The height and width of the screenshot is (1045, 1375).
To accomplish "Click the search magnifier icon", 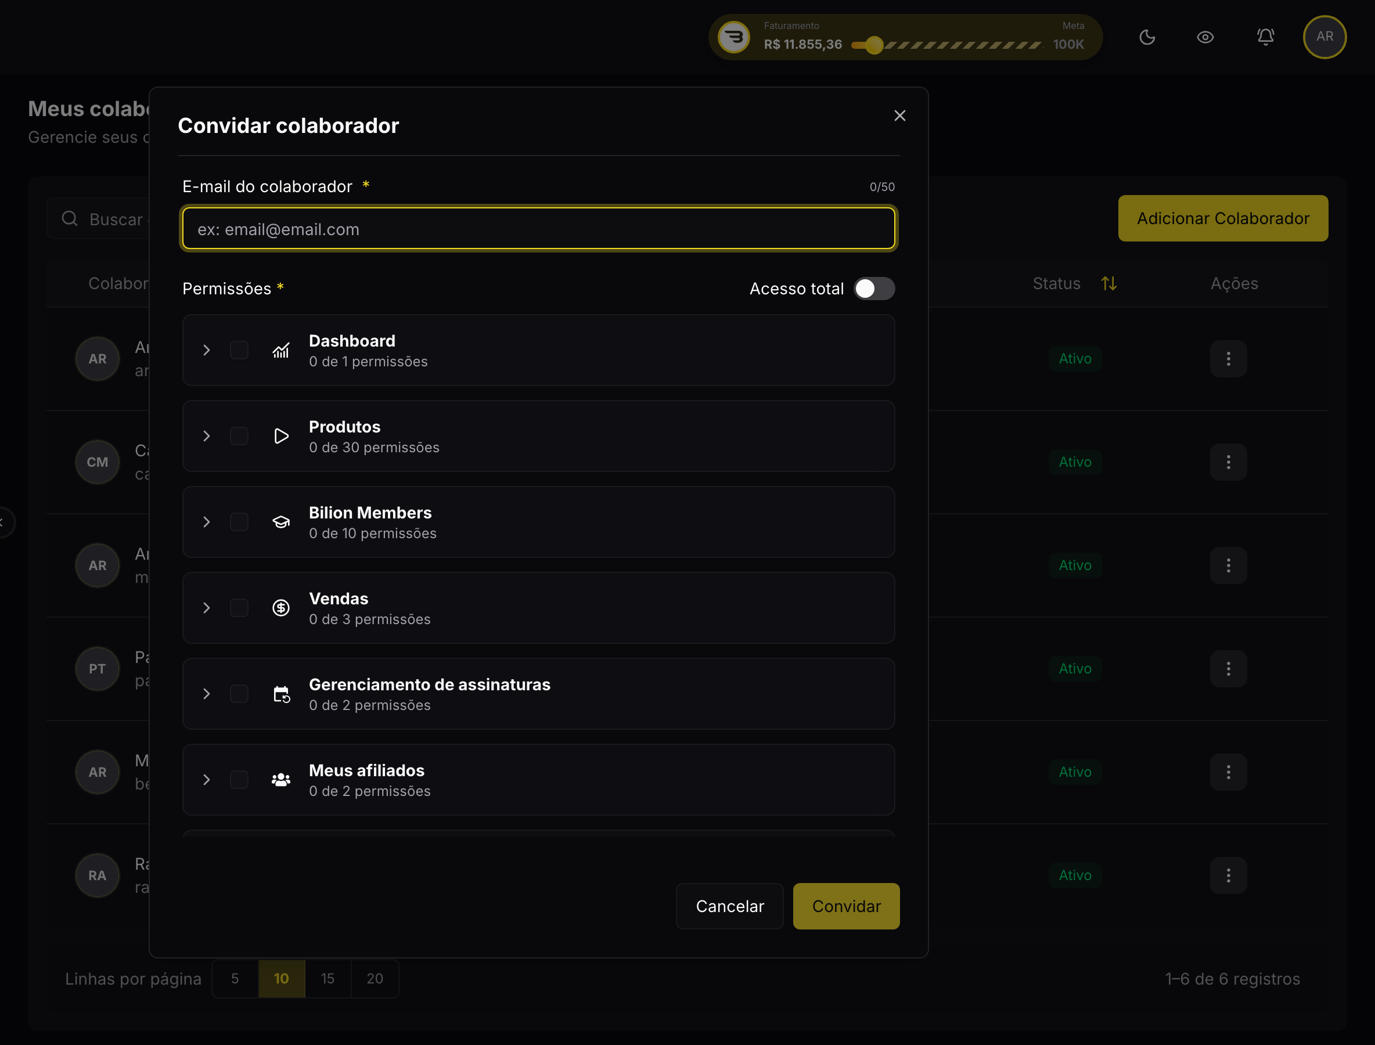I will (x=70, y=218).
